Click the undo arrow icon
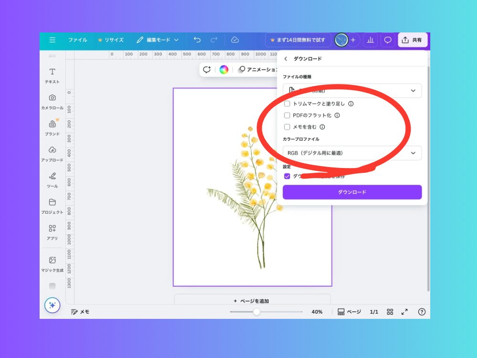This screenshot has height=358, width=477. [x=197, y=40]
